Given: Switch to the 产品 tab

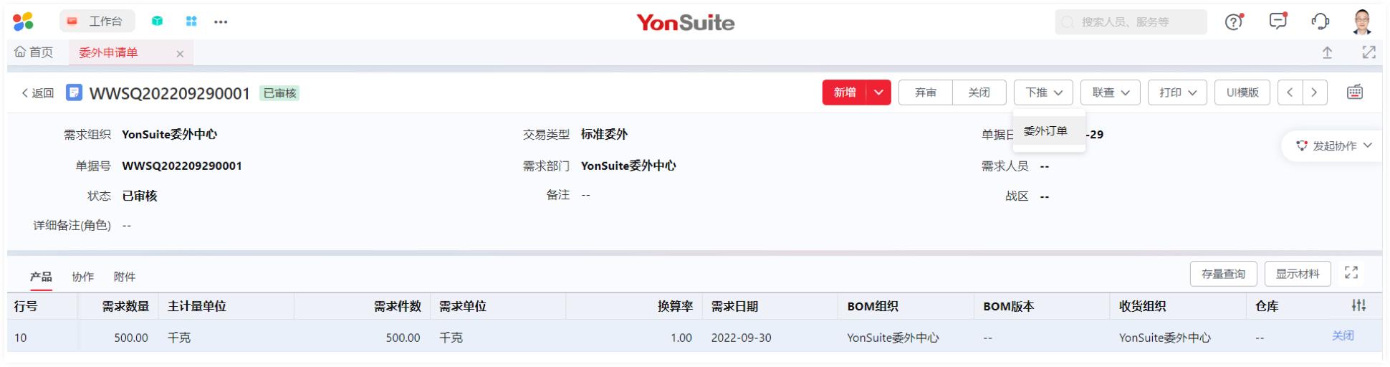Looking at the screenshot, I should coord(41,277).
